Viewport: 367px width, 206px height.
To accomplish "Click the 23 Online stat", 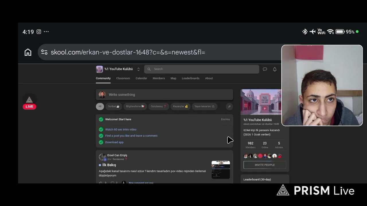I will (265, 145).
